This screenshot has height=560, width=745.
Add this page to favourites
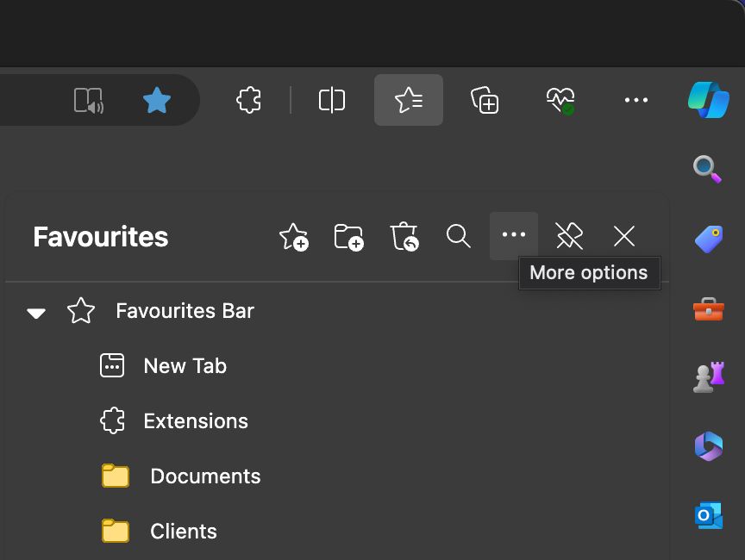(x=294, y=236)
